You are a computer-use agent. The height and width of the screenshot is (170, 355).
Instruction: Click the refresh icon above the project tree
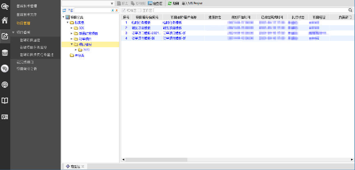(x=64, y=10)
